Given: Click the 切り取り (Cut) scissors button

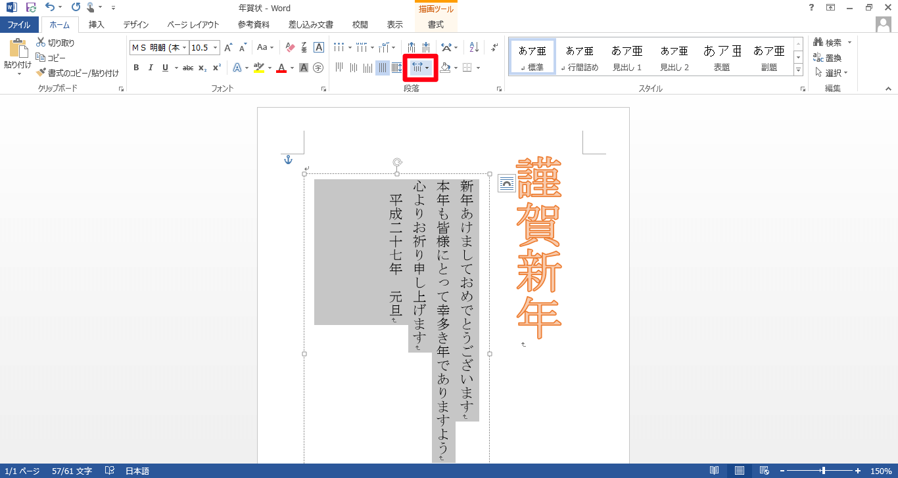Looking at the screenshot, I should pos(55,43).
